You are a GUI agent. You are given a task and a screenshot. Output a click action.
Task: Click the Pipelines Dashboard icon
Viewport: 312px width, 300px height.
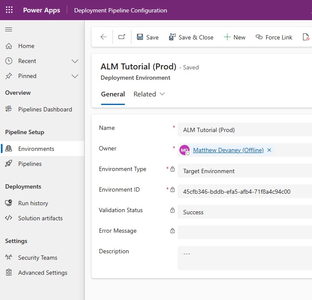[9, 109]
